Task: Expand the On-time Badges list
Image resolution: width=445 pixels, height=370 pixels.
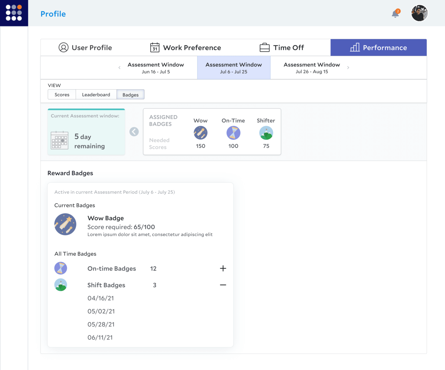Action: tap(223, 268)
